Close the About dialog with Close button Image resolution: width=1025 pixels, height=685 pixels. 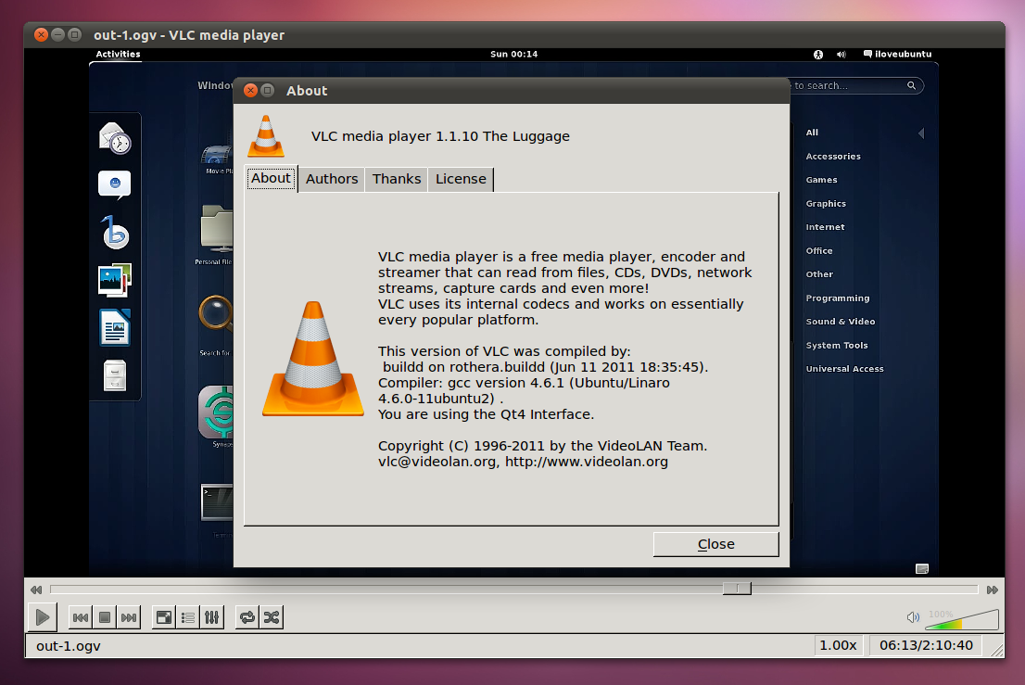[715, 544]
